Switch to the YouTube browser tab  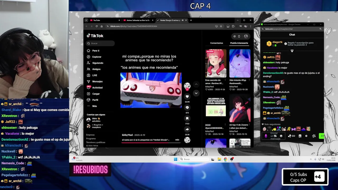point(104,20)
